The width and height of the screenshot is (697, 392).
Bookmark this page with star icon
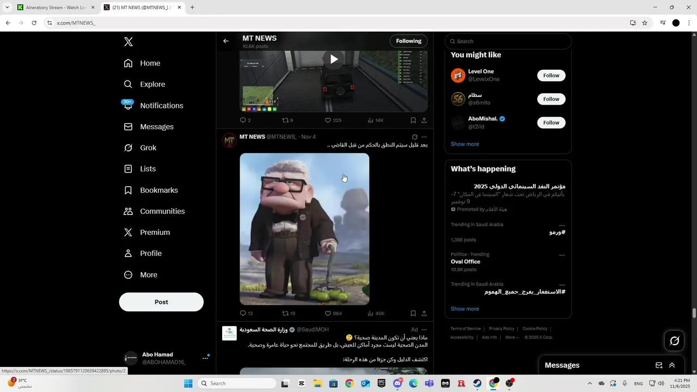pos(645,23)
